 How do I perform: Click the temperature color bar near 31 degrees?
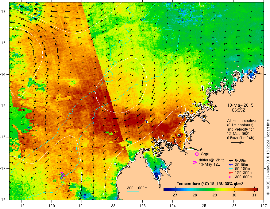pos(254,190)
